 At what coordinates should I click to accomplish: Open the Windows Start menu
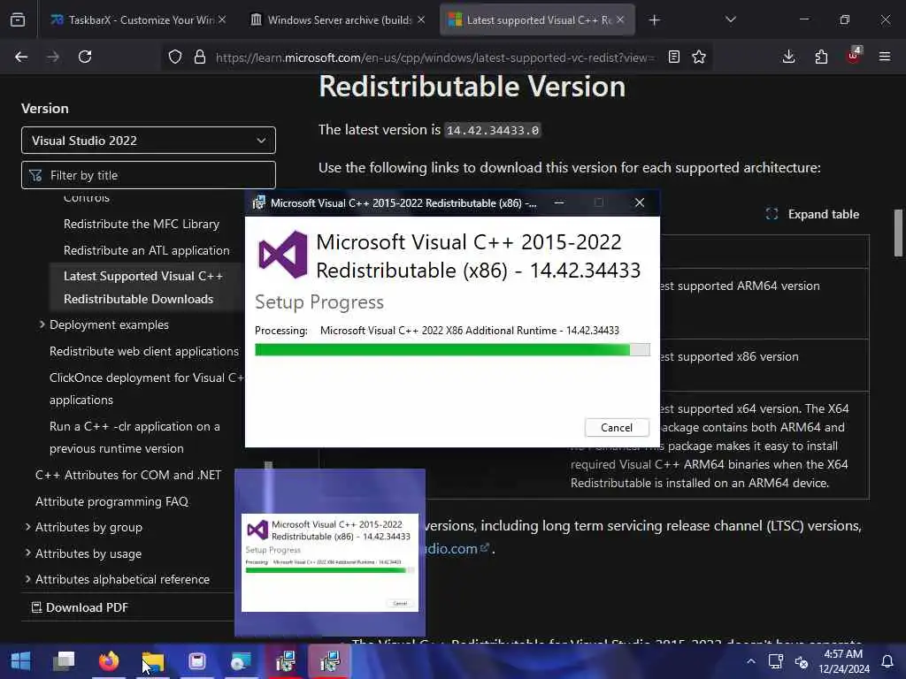[x=20, y=660]
